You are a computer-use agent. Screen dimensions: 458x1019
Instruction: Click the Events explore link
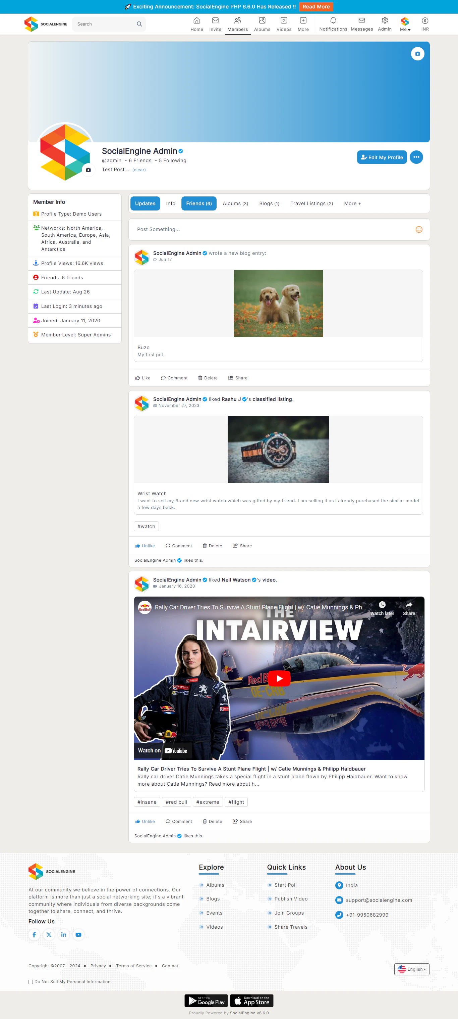pyautogui.click(x=214, y=913)
